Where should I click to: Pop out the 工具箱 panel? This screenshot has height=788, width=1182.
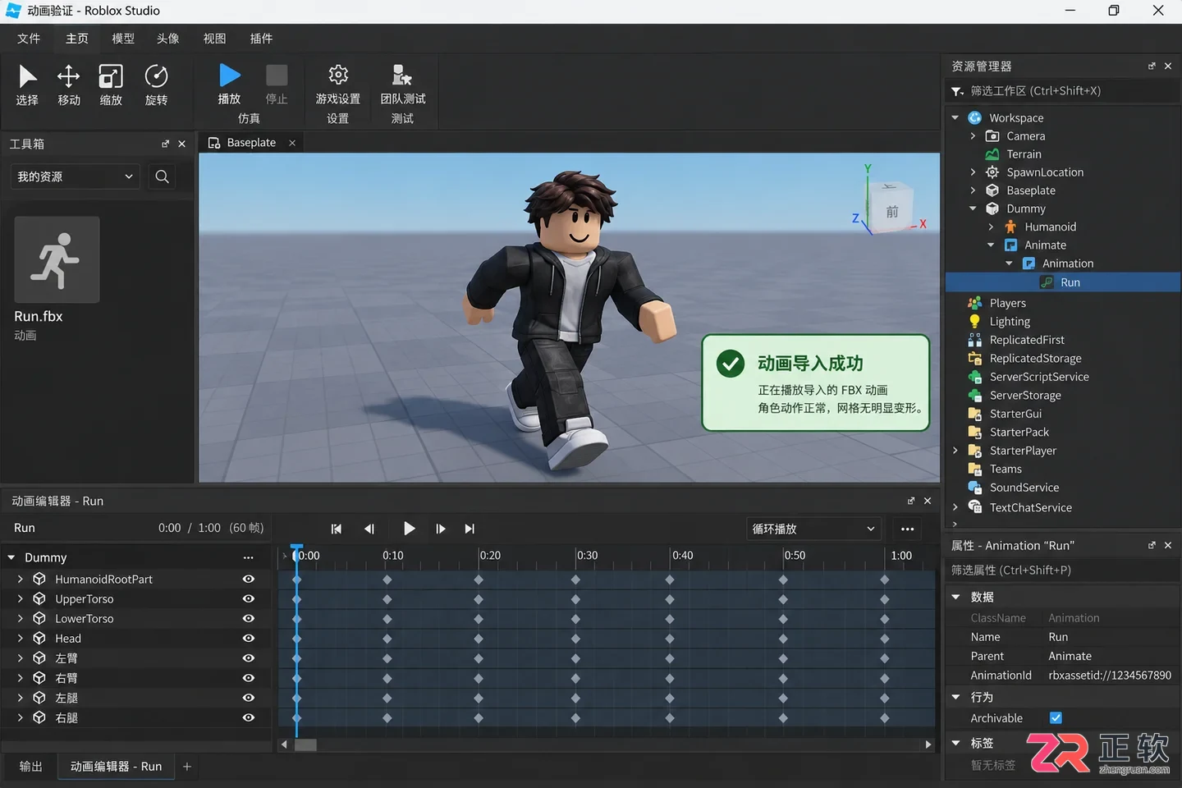pos(165,144)
